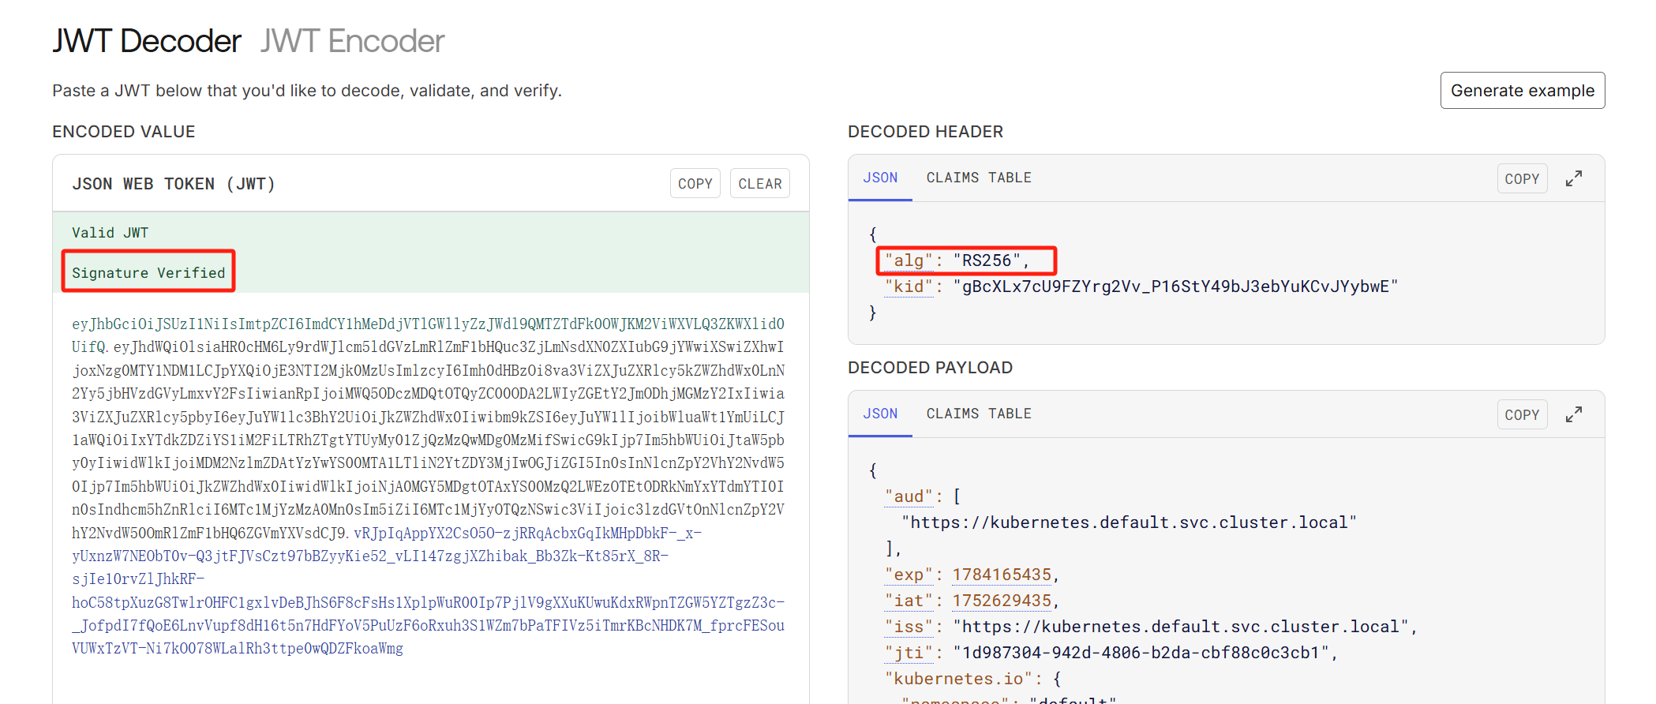Open Claims Table tab in decoded payload
The height and width of the screenshot is (704, 1656).
tap(978, 414)
